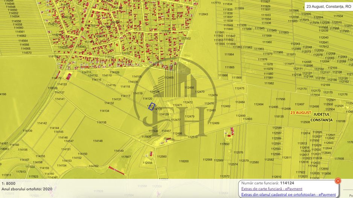Select parcel 112843 near the village edge
353x198 pixels.
coord(203,14)
